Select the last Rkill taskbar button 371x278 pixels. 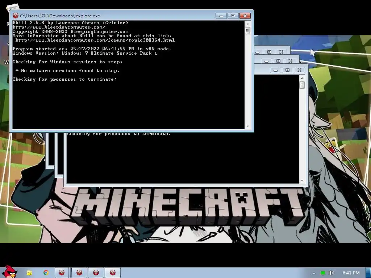113,273
